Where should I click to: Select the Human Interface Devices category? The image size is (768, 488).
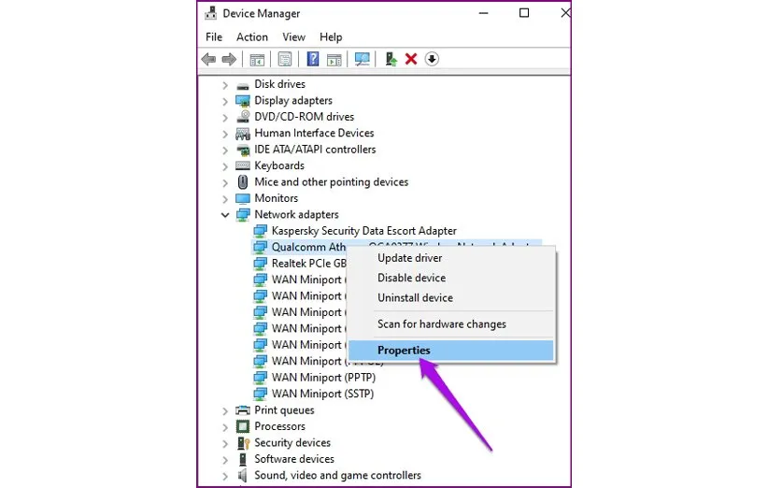(x=314, y=133)
